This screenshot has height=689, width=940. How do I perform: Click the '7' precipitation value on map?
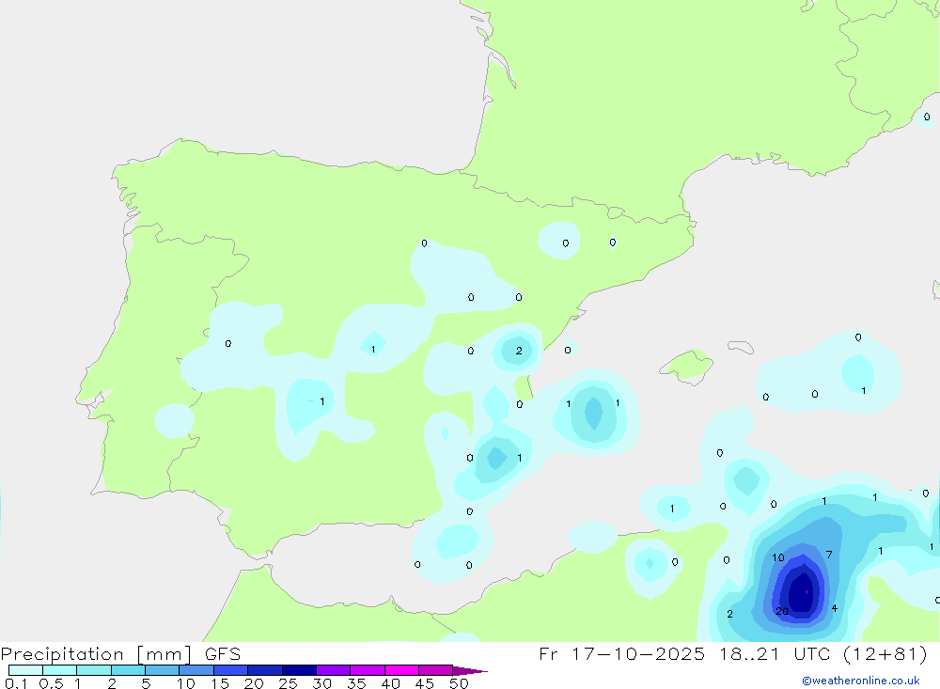click(x=829, y=555)
